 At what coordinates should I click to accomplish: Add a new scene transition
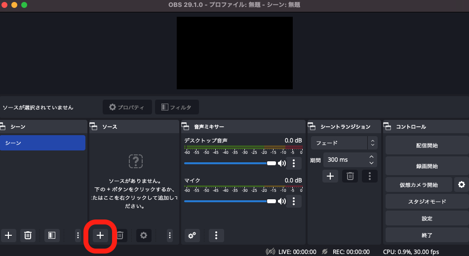coord(330,176)
